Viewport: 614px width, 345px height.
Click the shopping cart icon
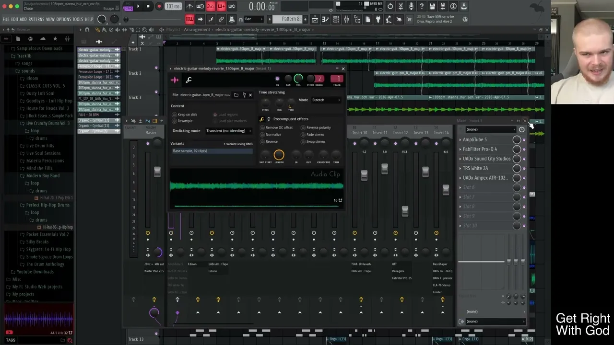pyautogui.click(x=409, y=19)
